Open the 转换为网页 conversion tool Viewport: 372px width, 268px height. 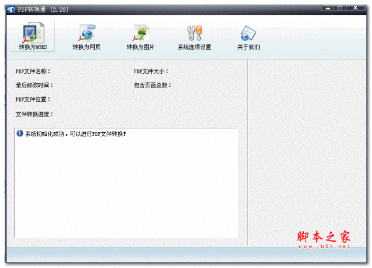[86, 37]
